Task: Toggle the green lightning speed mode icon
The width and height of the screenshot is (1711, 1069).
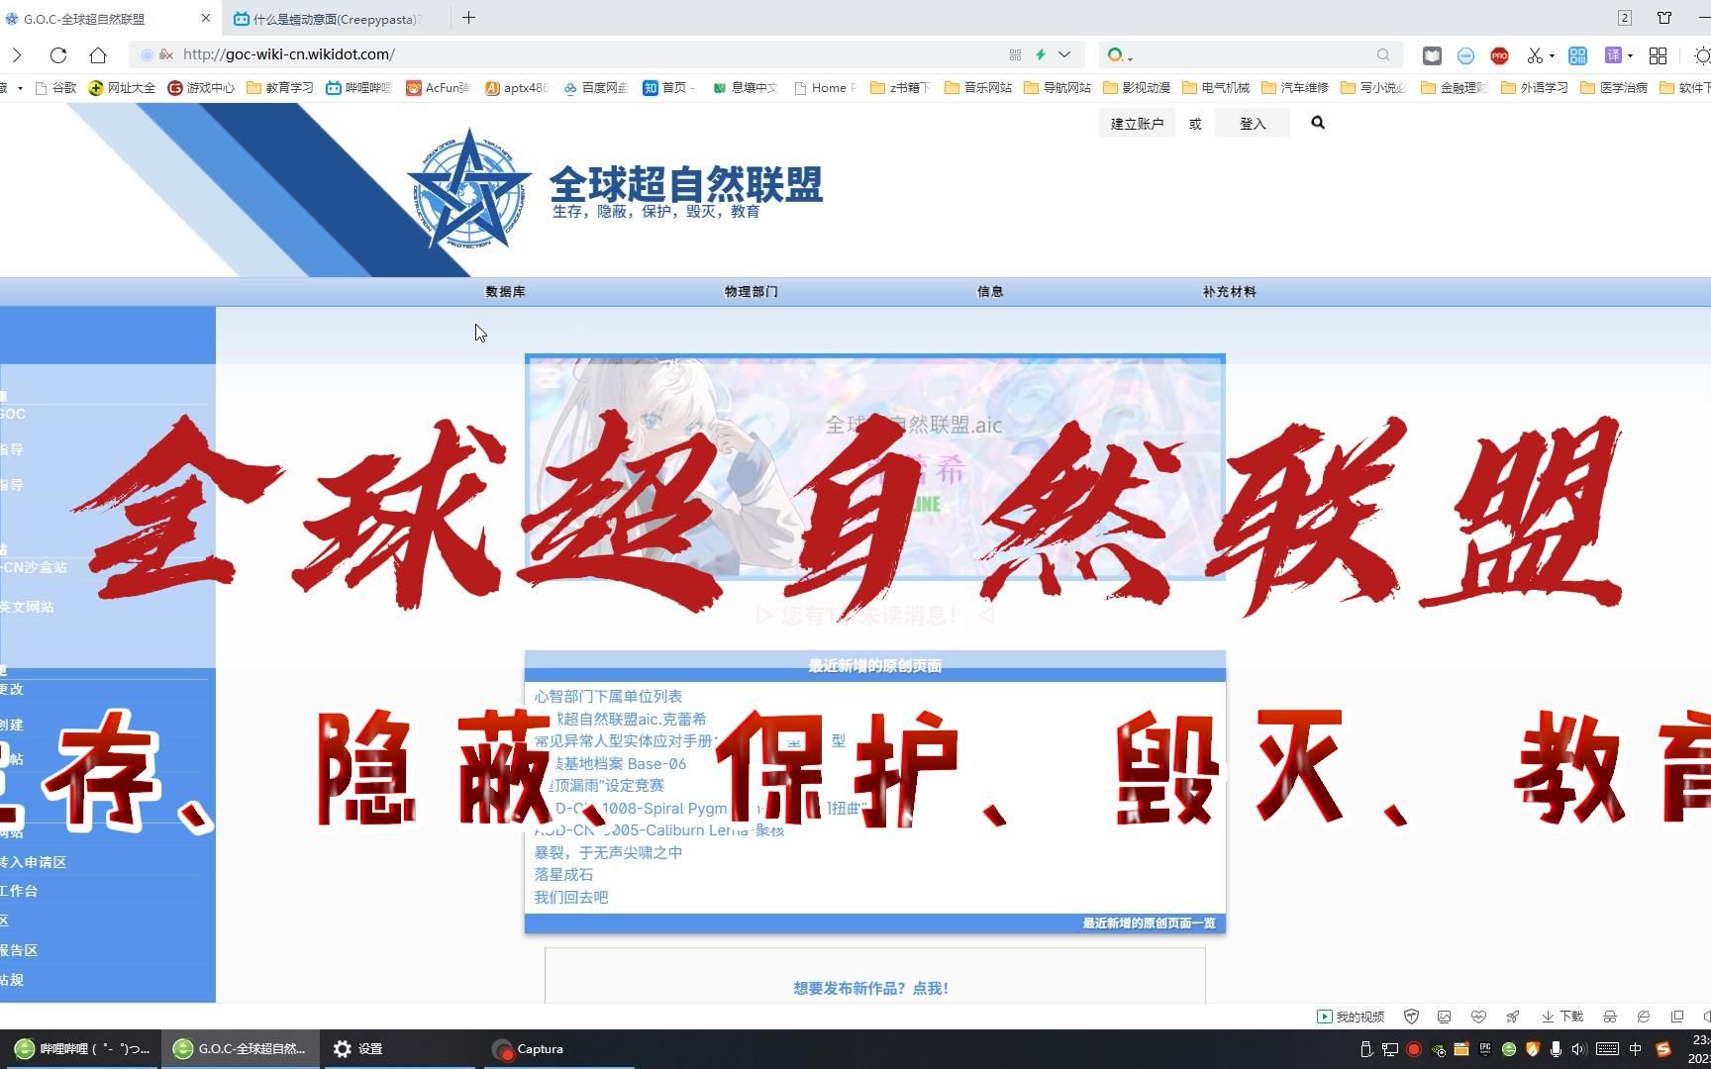Action: 1041,55
